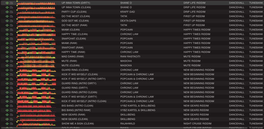Image resolution: width=264 pixels, height=129 pixels.
Task: Select the track title KICK IT WID MYSELF (INTRO CLEAN)
Action: [x=84, y=101]
